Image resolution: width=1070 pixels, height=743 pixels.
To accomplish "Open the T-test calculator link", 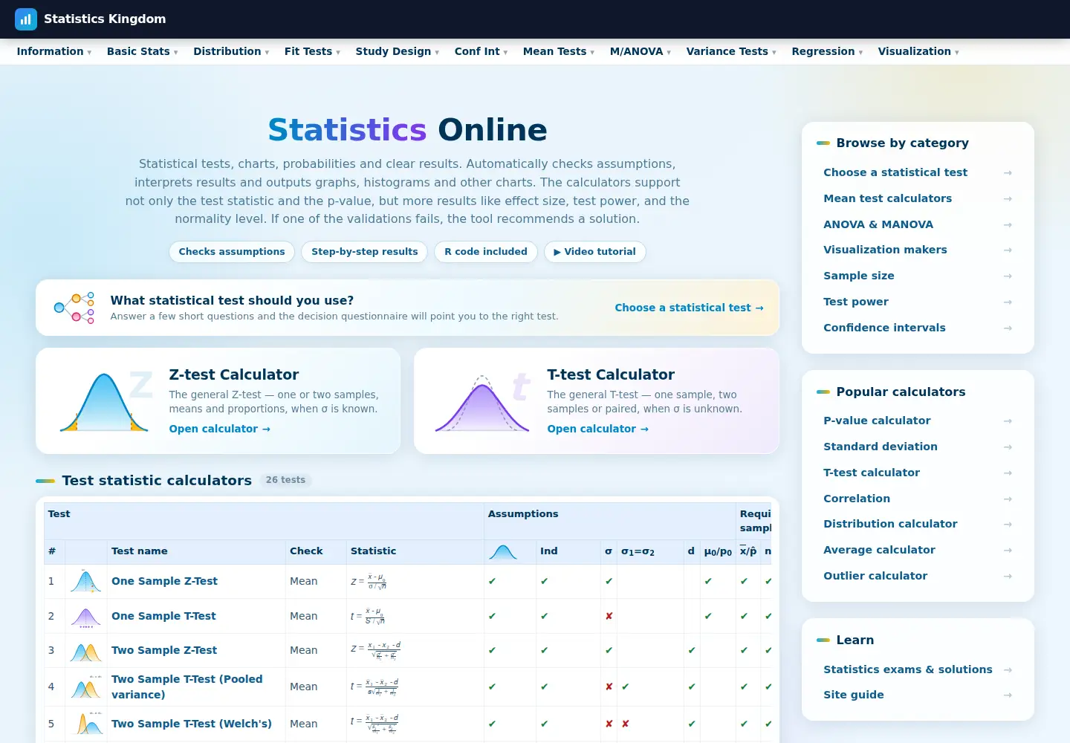I will [597, 429].
